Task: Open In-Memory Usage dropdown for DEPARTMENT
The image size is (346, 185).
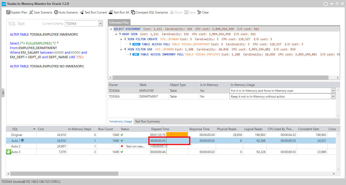Action: [333, 96]
